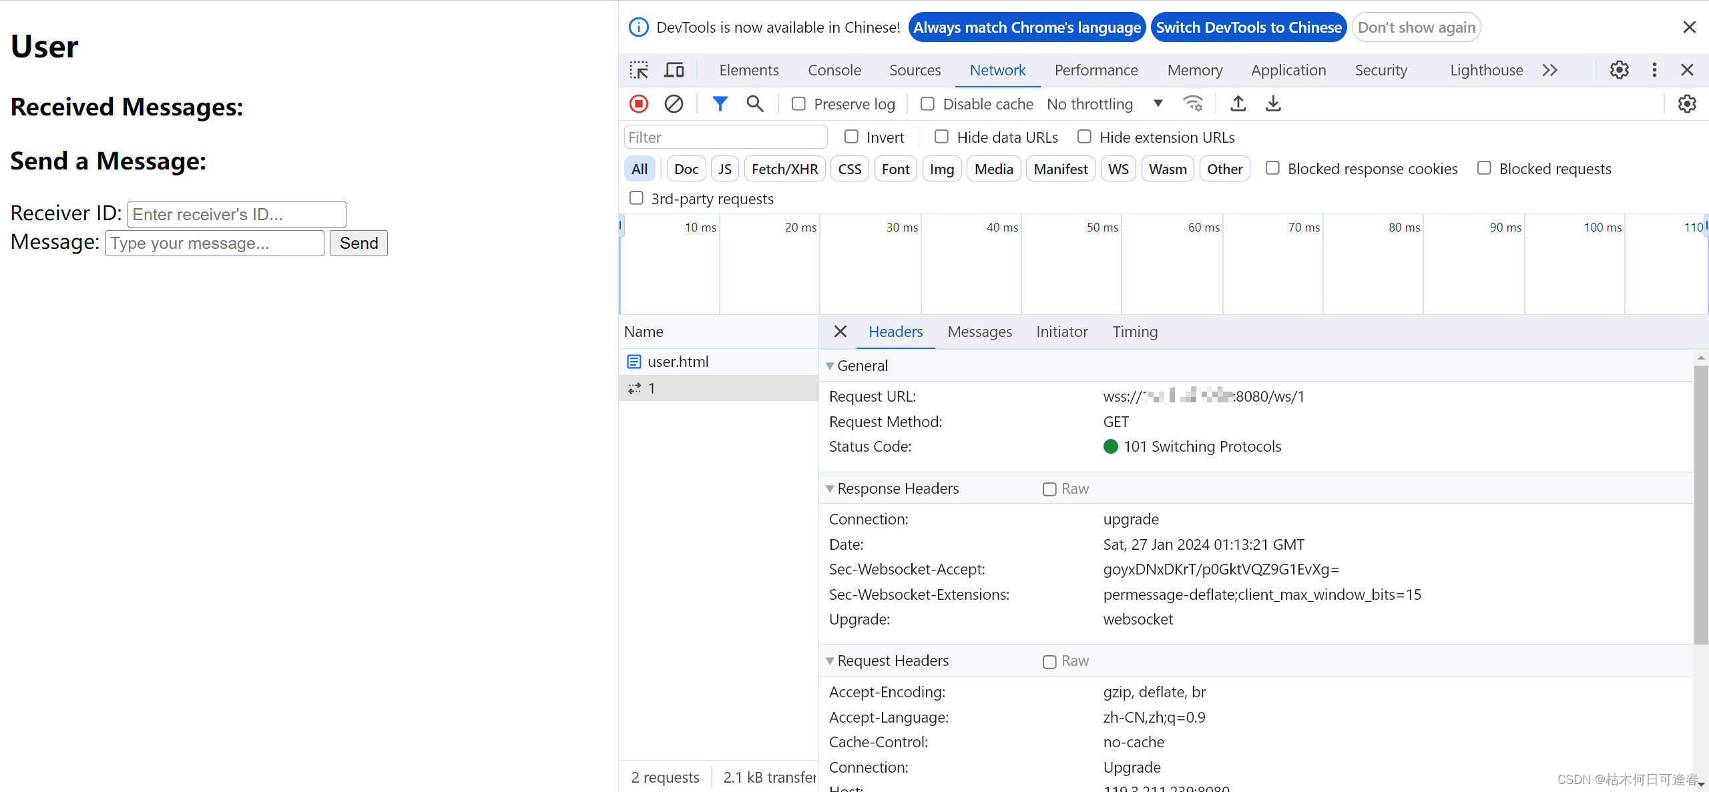Check Hide data URLs
Screen dimensions: 1709x792
[941, 137]
